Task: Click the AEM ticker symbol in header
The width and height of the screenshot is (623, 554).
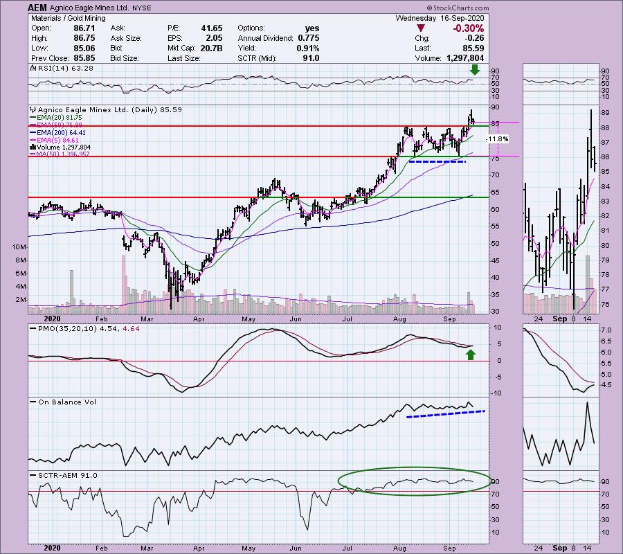Action: (39, 8)
